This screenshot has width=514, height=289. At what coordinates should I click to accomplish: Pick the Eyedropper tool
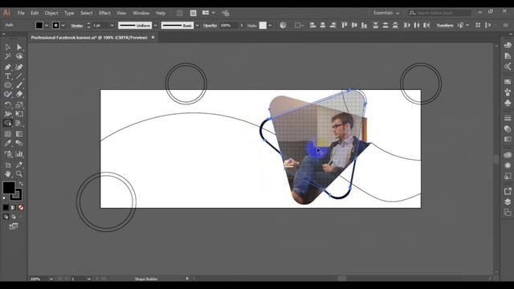pos(8,143)
